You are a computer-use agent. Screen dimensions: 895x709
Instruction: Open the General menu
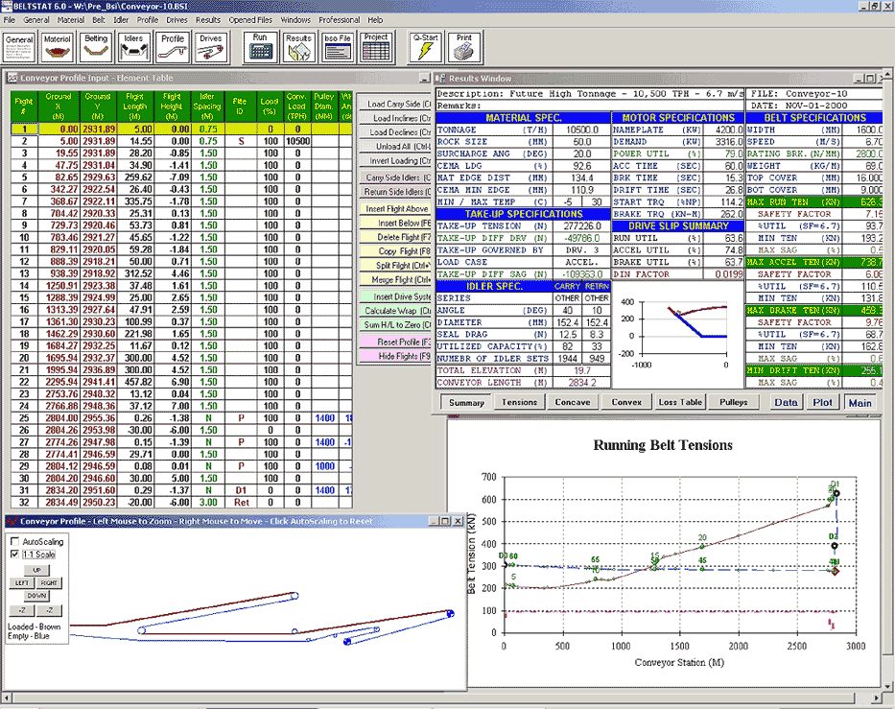click(35, 20)
